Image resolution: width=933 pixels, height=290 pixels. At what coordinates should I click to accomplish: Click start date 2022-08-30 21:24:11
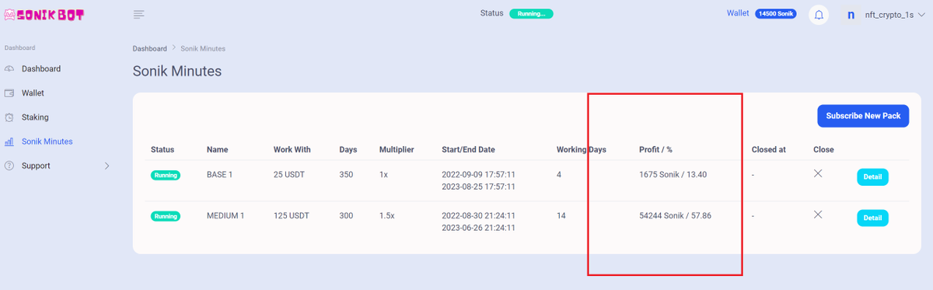478,215
